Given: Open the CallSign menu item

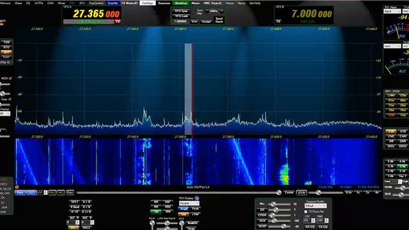Looking at the screenshot, I should (x=148, y=3).
